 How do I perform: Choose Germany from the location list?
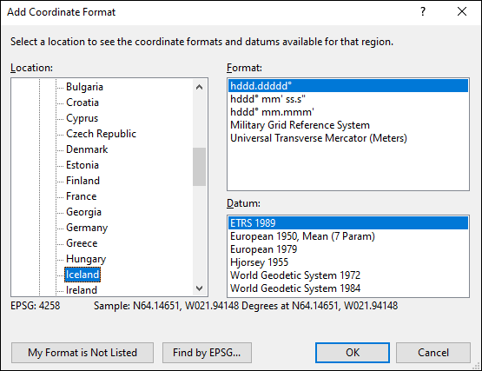coord(87,228)
